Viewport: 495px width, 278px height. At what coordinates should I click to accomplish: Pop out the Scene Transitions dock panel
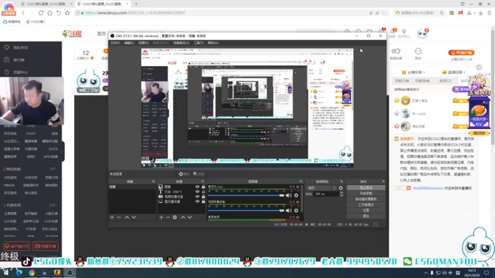pyautogui.click(x=342, y=182)
